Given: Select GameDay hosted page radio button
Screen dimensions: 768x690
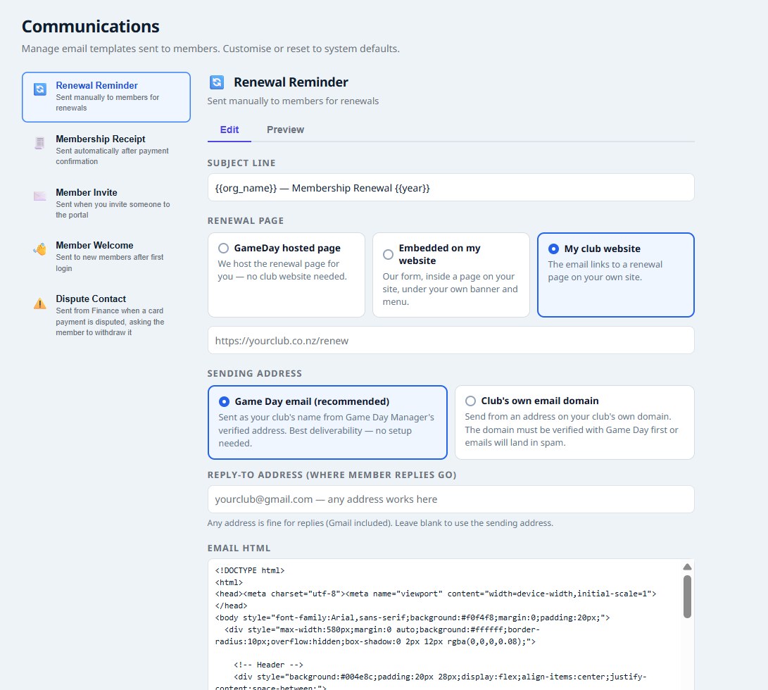Looking at the screenshot, I should [x=223, y=248].
